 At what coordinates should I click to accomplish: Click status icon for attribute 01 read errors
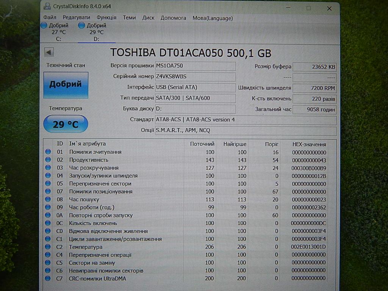point(48,152)
